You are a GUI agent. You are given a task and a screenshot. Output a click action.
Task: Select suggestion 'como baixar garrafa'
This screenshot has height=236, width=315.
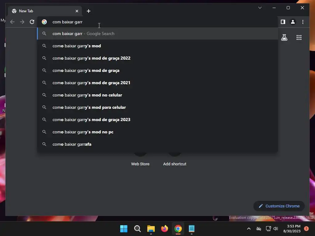coord(158,144)
